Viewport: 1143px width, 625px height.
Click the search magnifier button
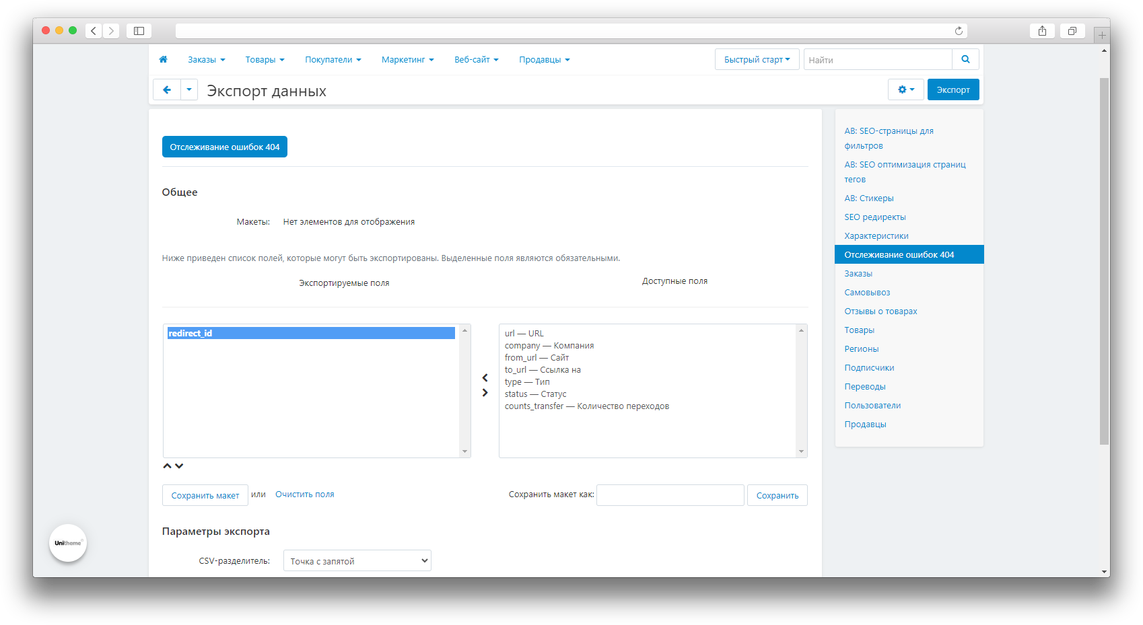(965, 59)
